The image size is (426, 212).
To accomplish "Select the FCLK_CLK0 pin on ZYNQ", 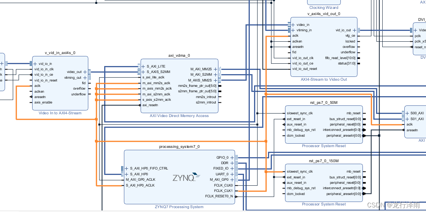I will click(223, 185).
